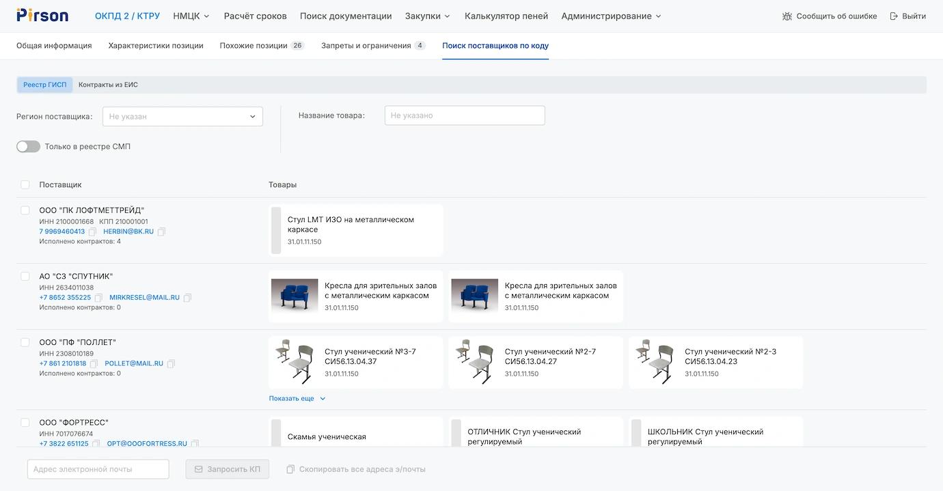This screenshot has height=491, width=943.
Task: Click the 'Выйти' logout link
Action: (x=908, y=16)
